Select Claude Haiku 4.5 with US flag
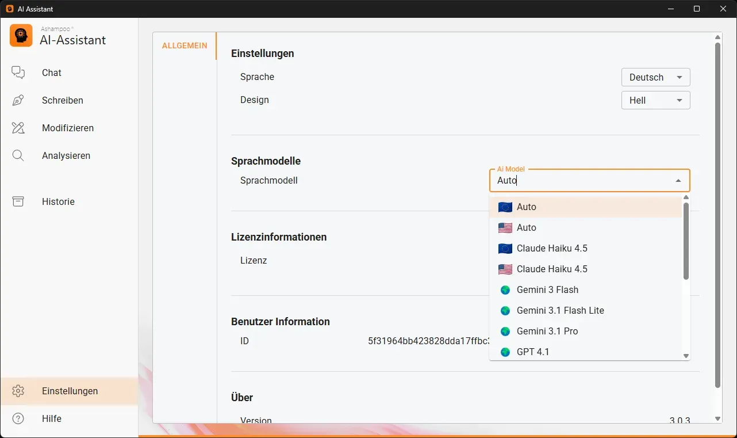This screenshot has height=438, width=737. [x=585, y=269]
